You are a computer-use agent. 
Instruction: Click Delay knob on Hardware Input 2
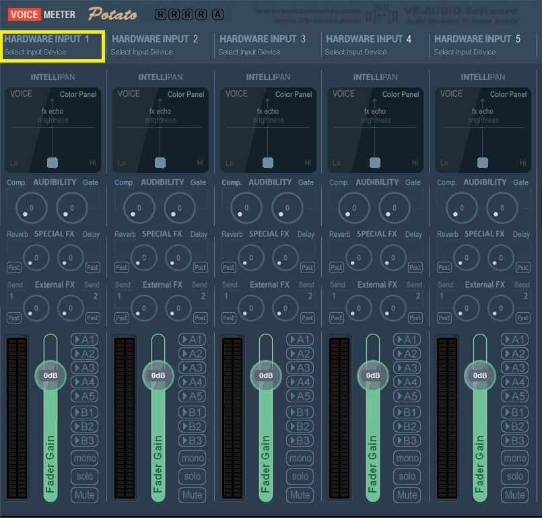178,258
